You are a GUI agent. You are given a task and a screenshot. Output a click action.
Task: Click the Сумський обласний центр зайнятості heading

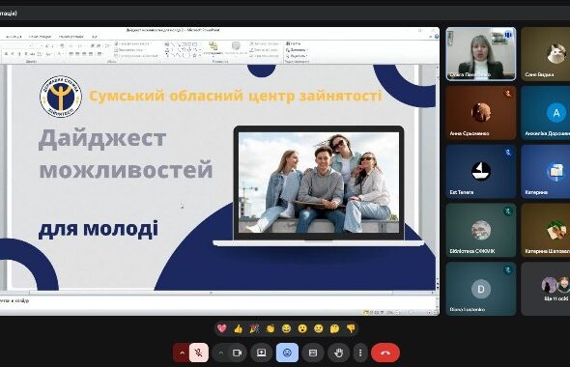pos(235,96)
